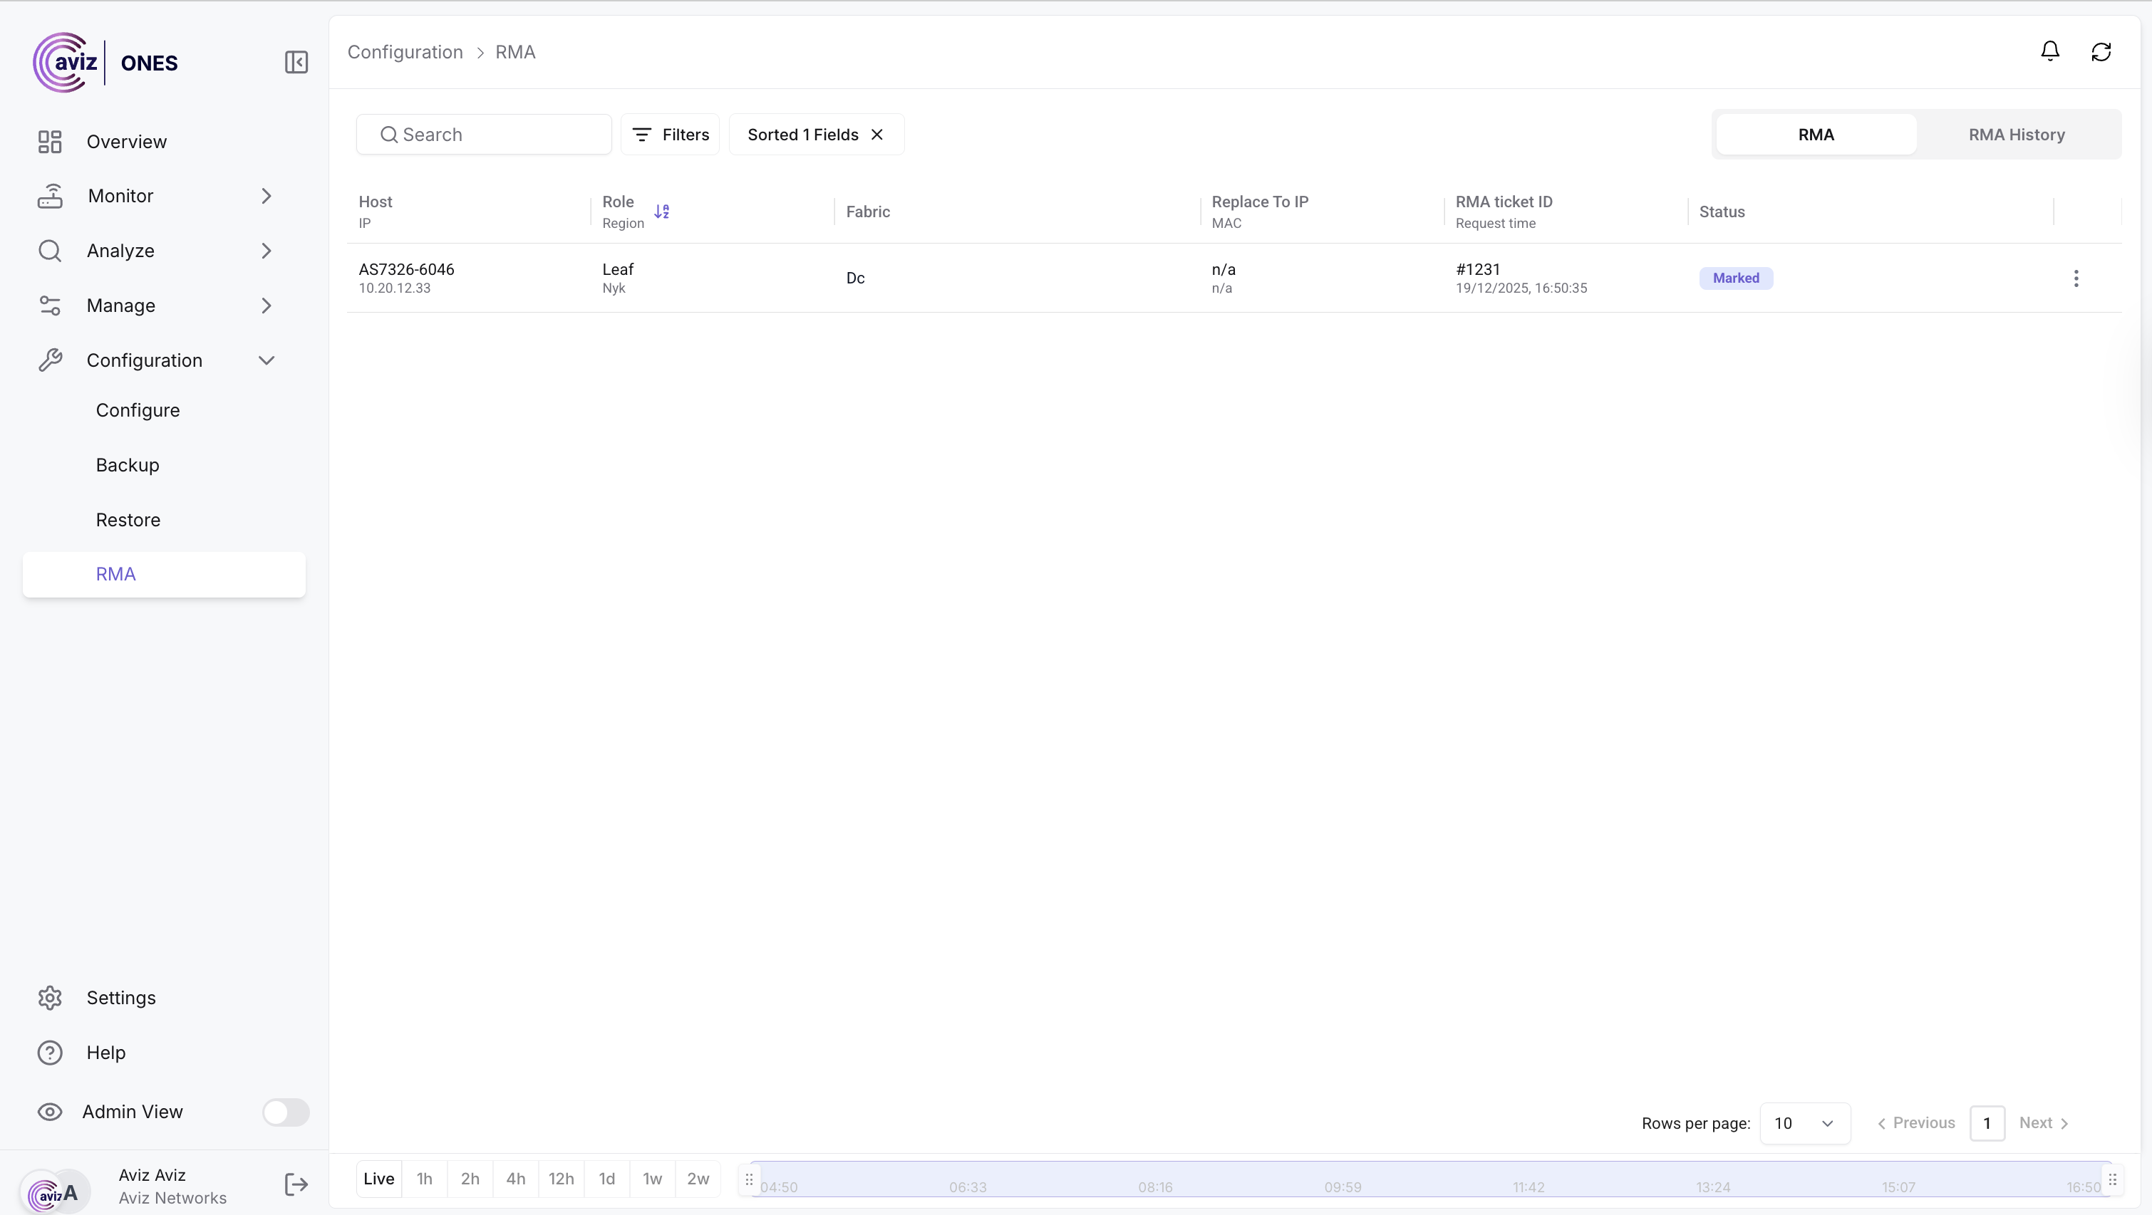Open the notifications bell
Image resolution: width=2152 pixels, height=1215 pixels.
coord(2049,52)
